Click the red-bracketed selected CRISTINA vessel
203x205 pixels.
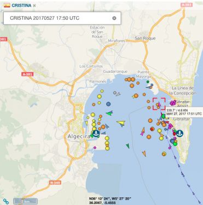point(159,104)
